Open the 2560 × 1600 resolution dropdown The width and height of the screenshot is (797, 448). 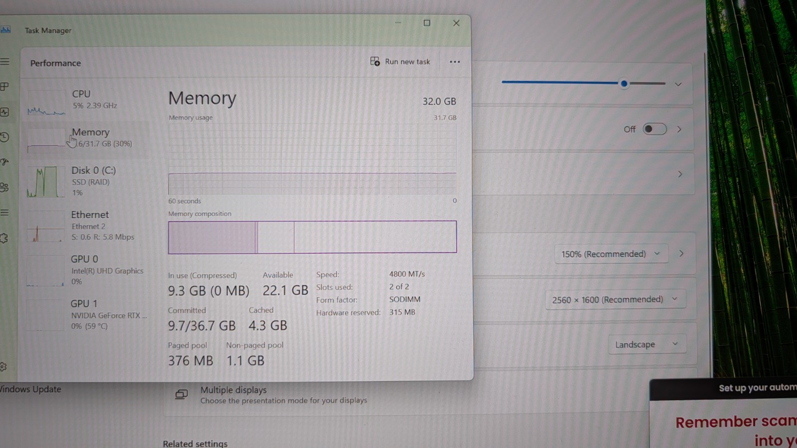tap(616, 299)
